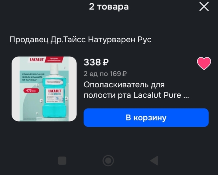Close the 2 товара sheet

click(x=204, y=6)
